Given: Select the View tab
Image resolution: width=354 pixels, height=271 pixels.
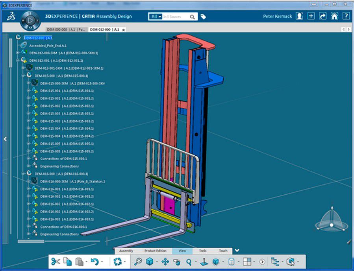Looking at the screenshot, I should click(182, 251).
